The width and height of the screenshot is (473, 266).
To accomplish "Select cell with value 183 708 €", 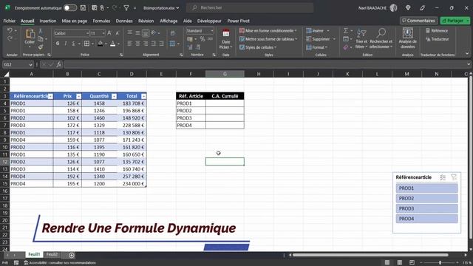I will click(x=132, y=103).
